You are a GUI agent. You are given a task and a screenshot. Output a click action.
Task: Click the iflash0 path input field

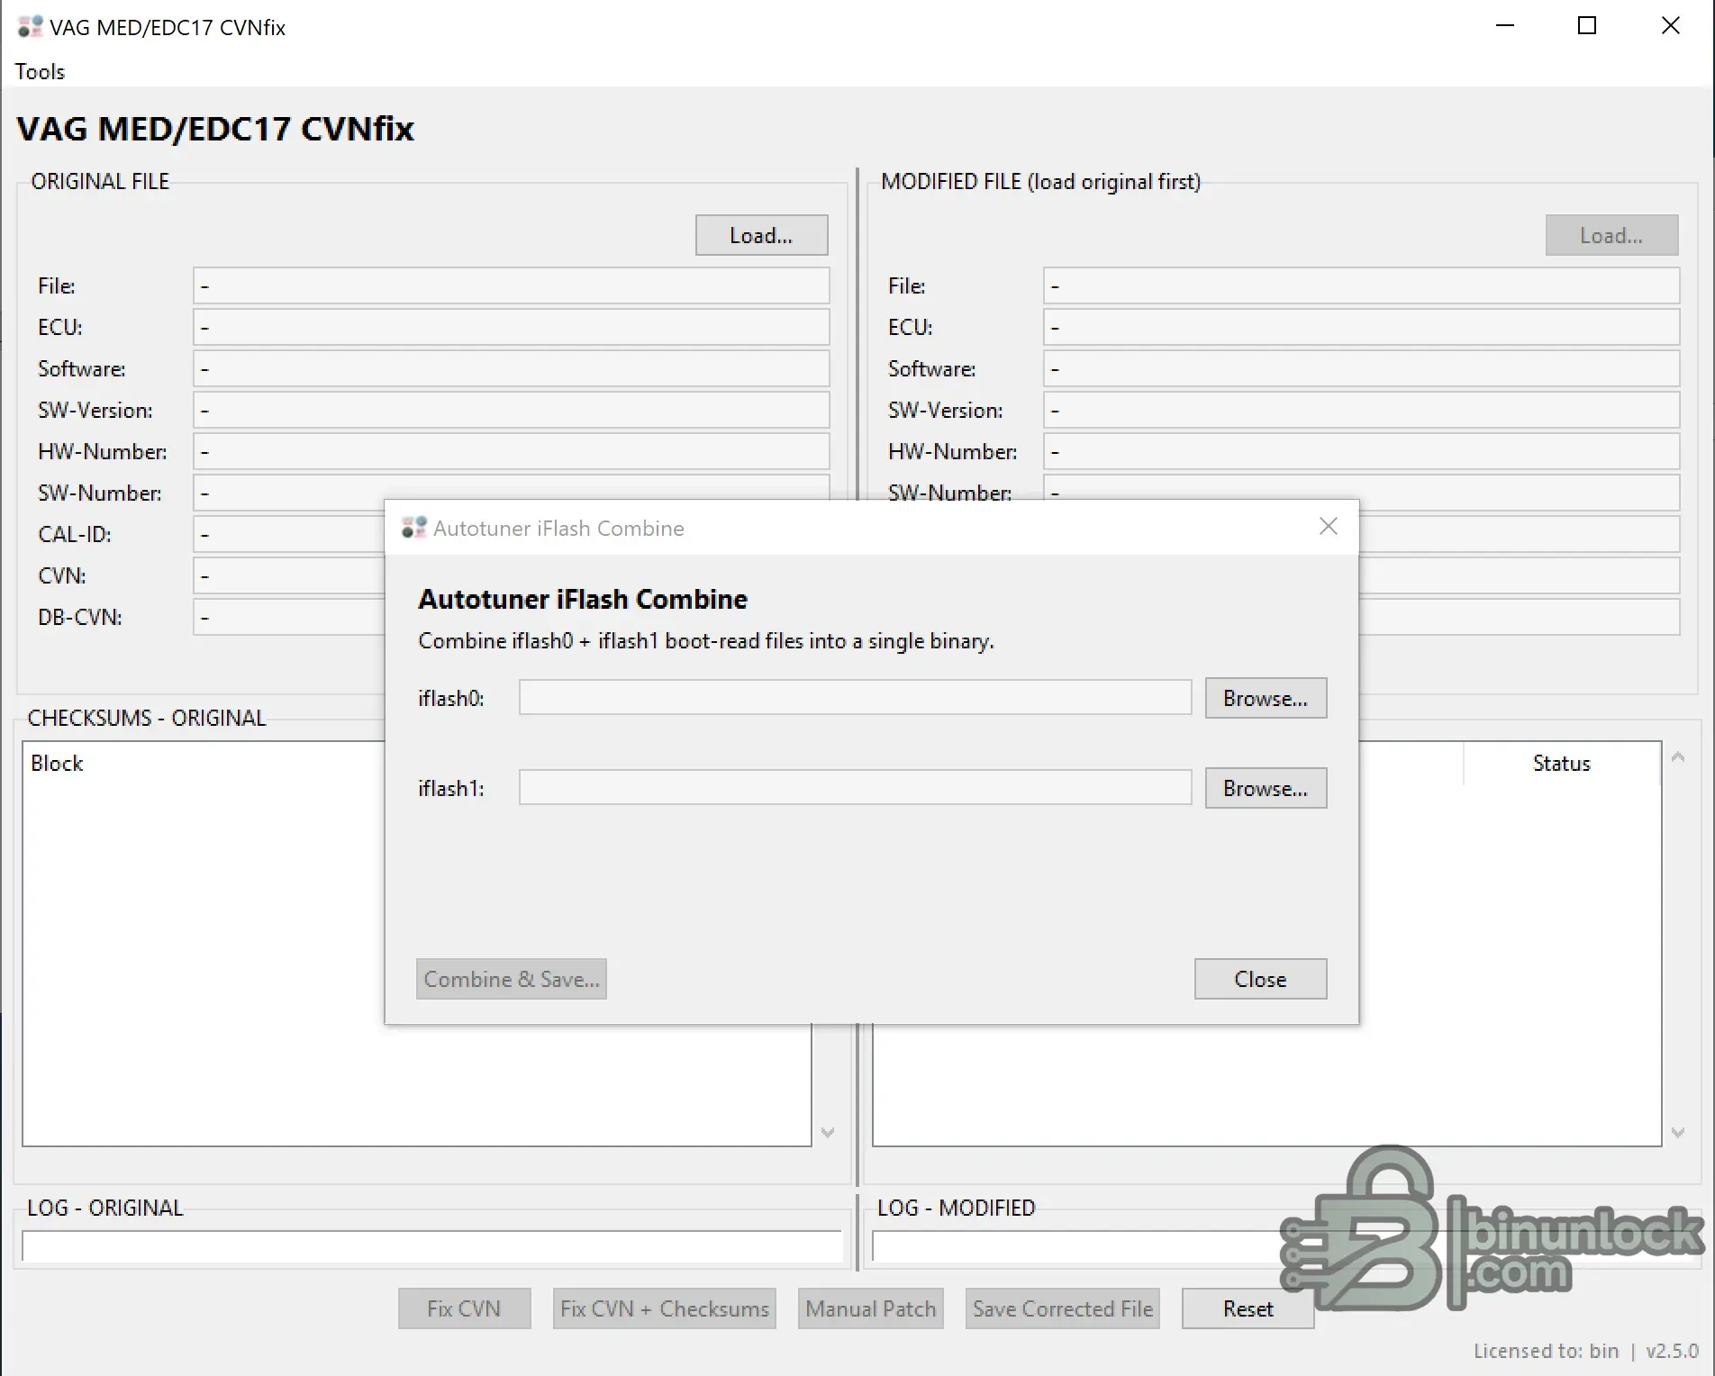click(x=855, y=698)
